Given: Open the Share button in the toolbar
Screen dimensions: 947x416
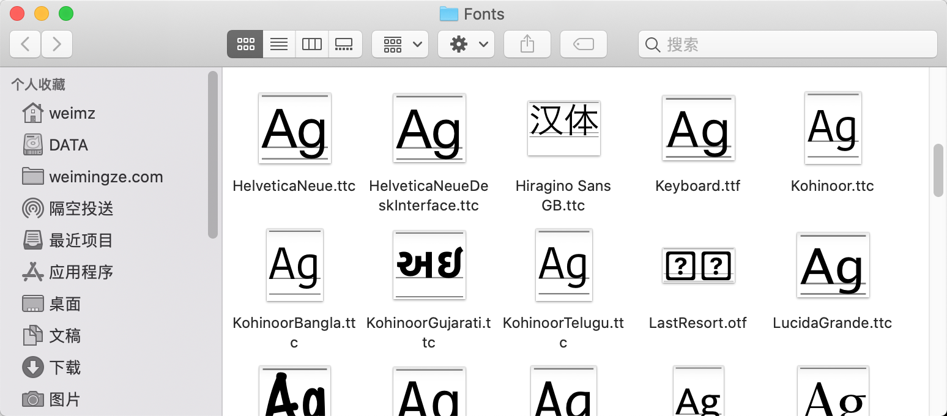Looking at the screenshot, I should (527, 43).
